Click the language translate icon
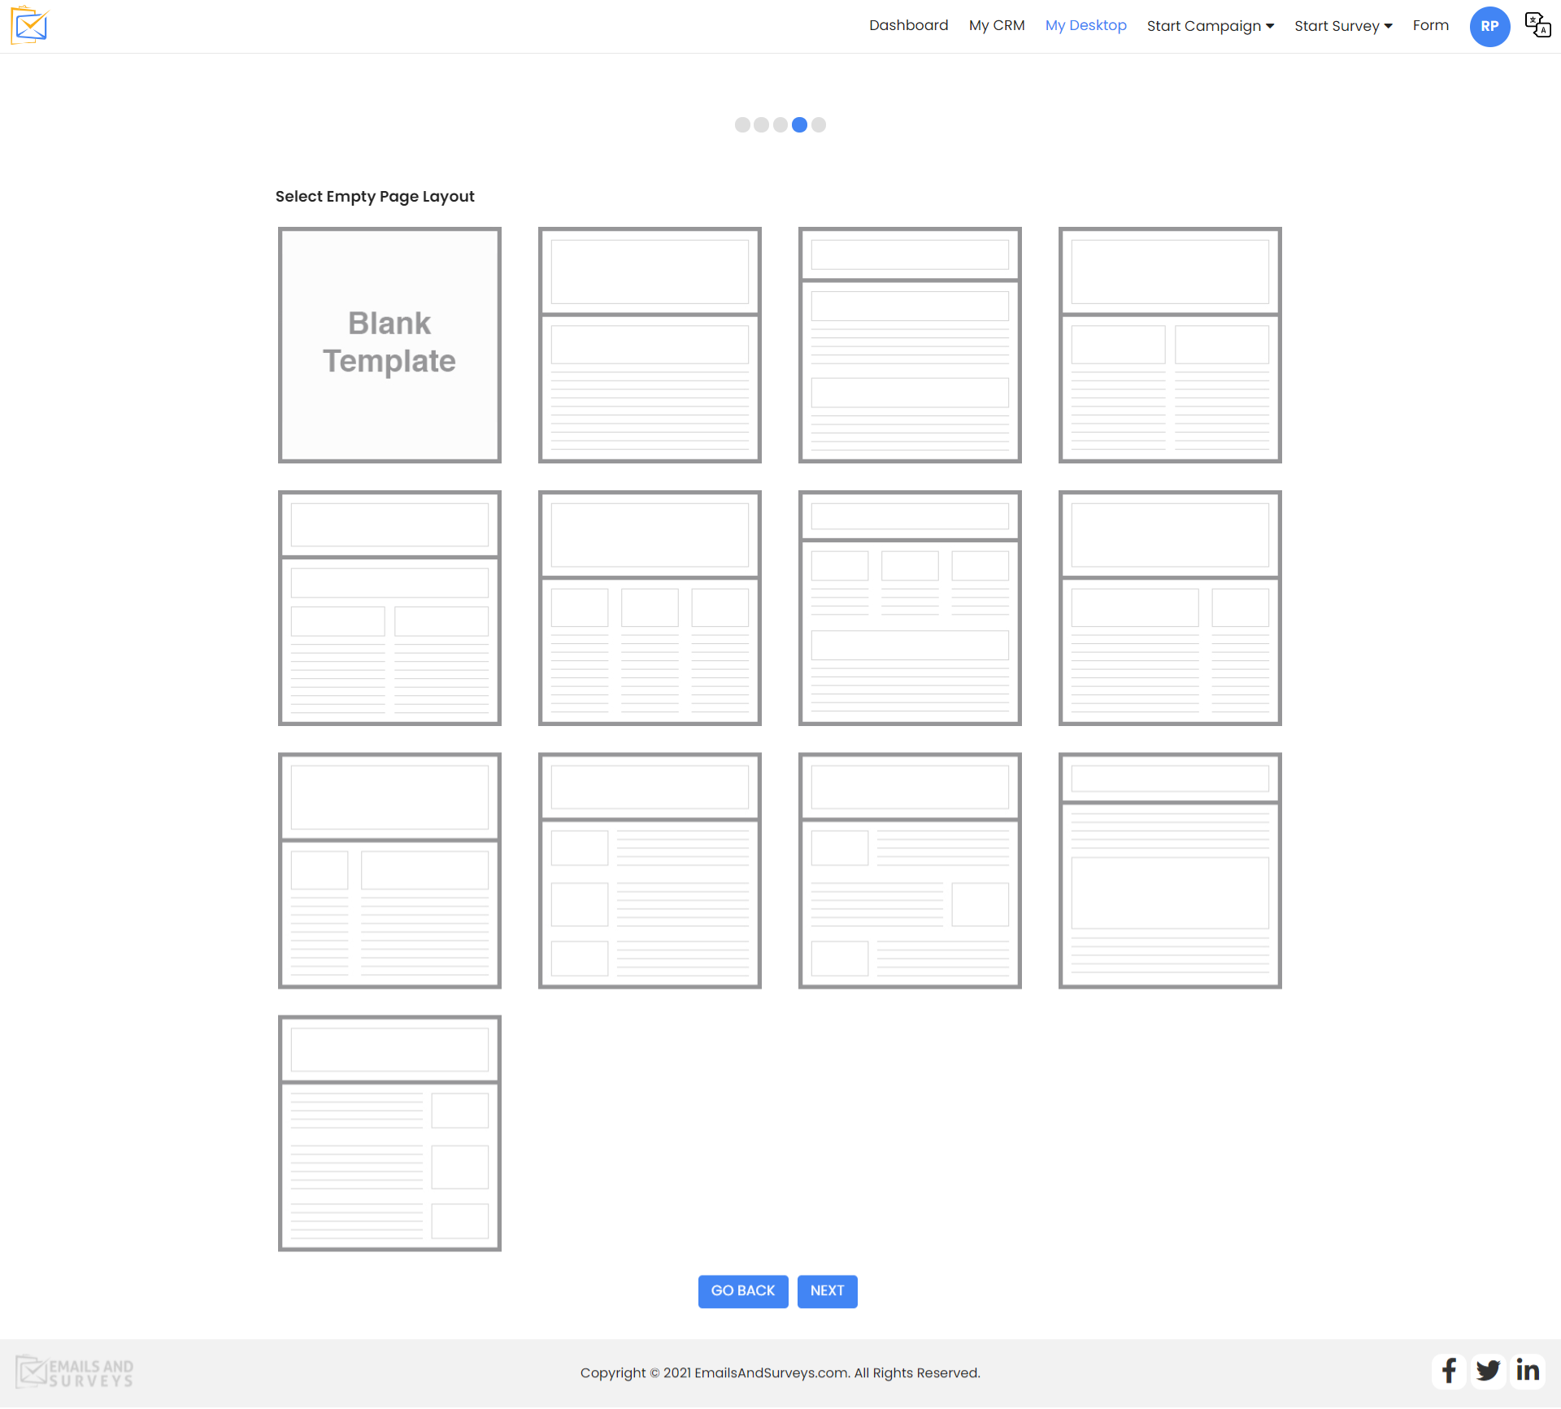This screenshot has height=1409, width=1561. (x=1537, y=25)
